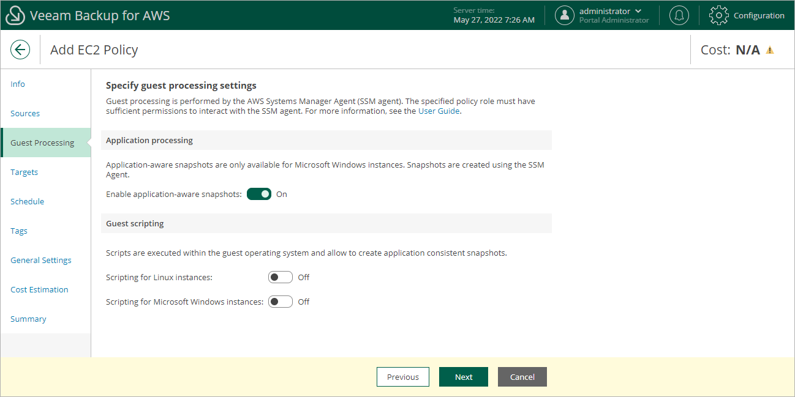Click the cost warning triangle icon
This screenshot has width=795, height=397.
(x=770, y=50)
